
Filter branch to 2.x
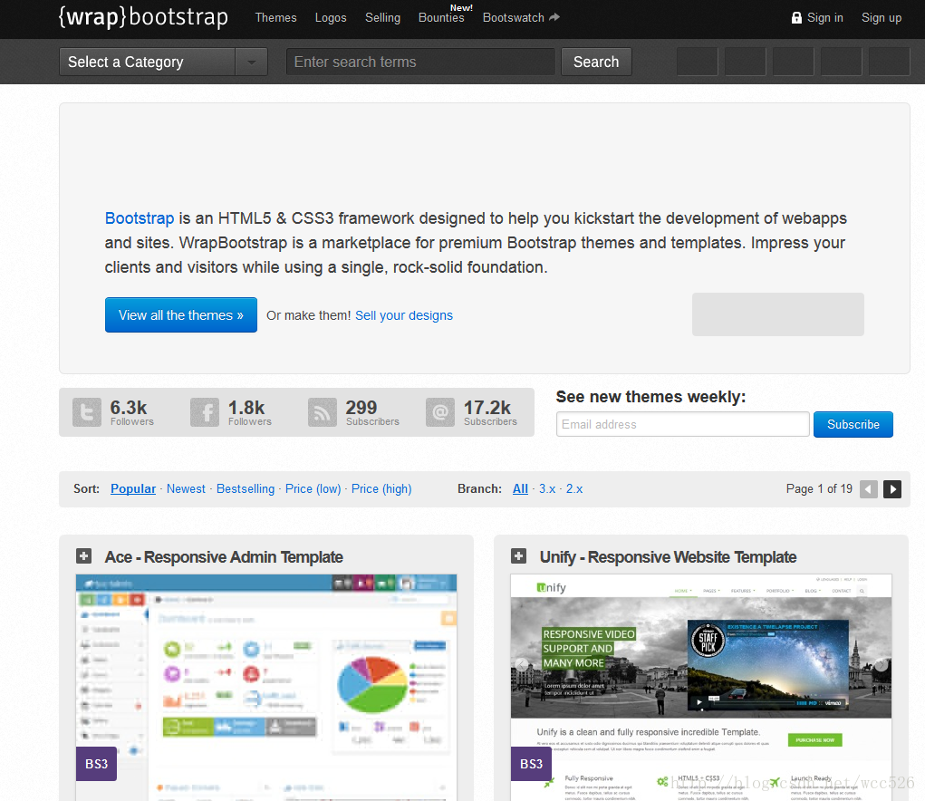(x=574, y=489)
